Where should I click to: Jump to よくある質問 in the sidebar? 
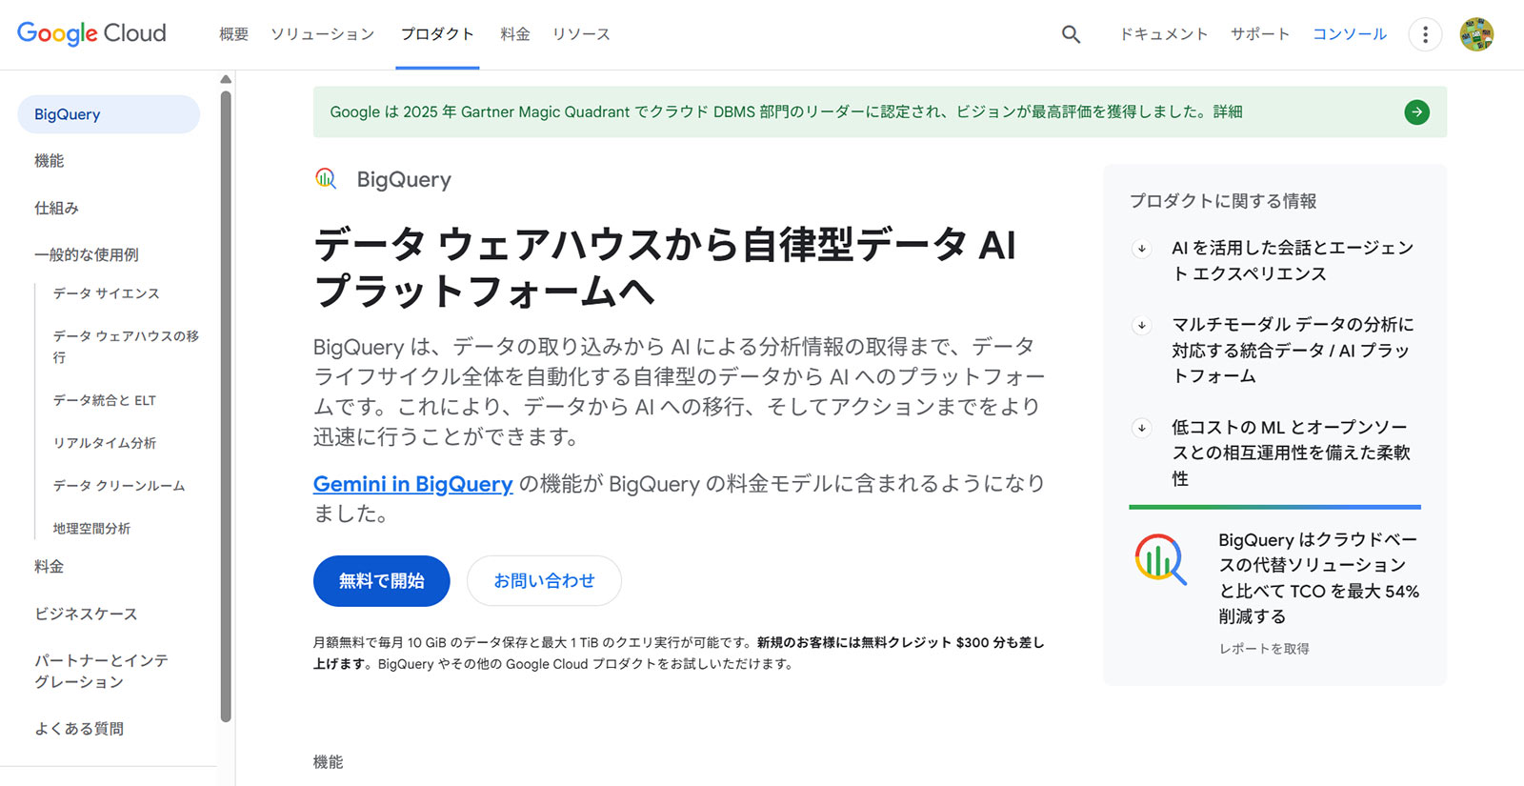click(x=79, y=729)
